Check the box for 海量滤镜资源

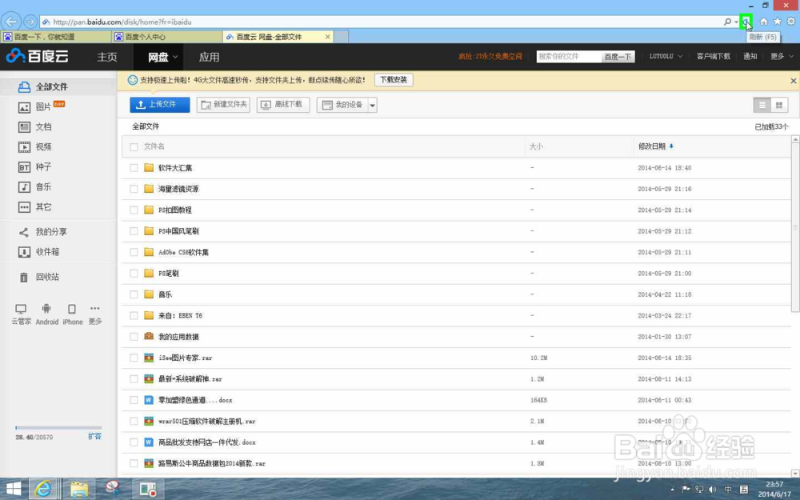[x=134, y=189]
